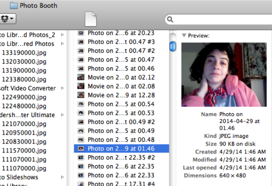Click file icon of 'Photo on 2...5 at 00.53'

click(x=81, y=113)
